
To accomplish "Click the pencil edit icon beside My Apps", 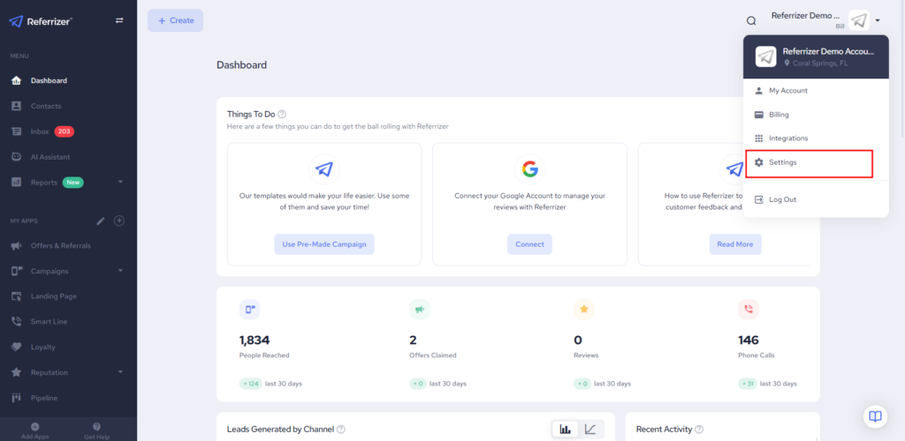I will coord(101,220).
